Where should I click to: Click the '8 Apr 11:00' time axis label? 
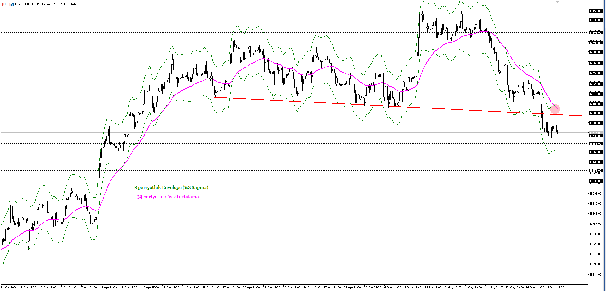[109, 288]
